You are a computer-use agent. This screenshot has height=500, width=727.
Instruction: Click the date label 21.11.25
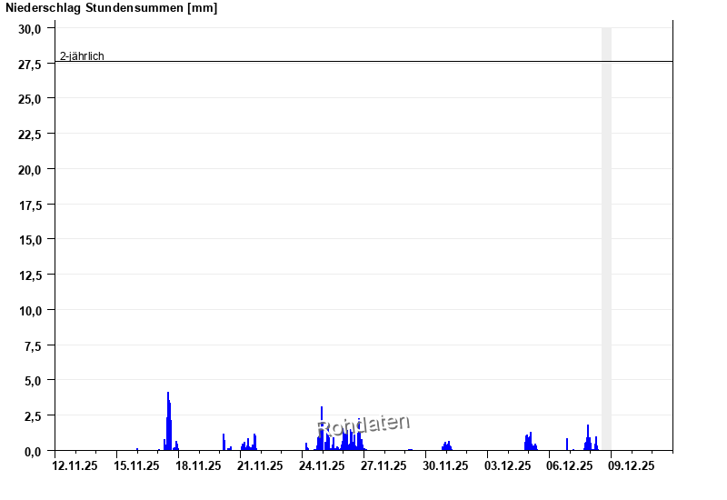point(260,465)
